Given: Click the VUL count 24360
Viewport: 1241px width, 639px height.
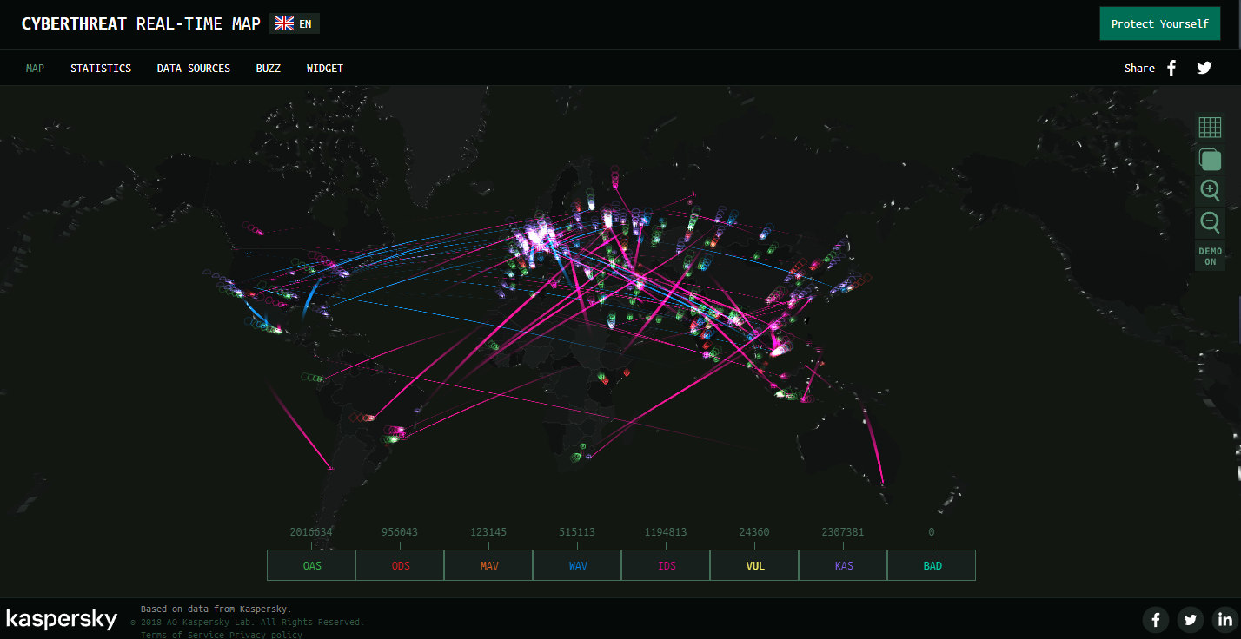Looking at the screenshot, I should (x=754, y=531).
